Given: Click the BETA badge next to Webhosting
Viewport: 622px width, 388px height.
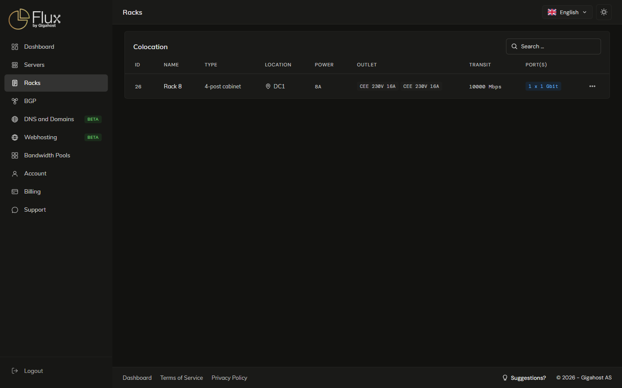Looking at the screenshot, I should tap(93, 138).
